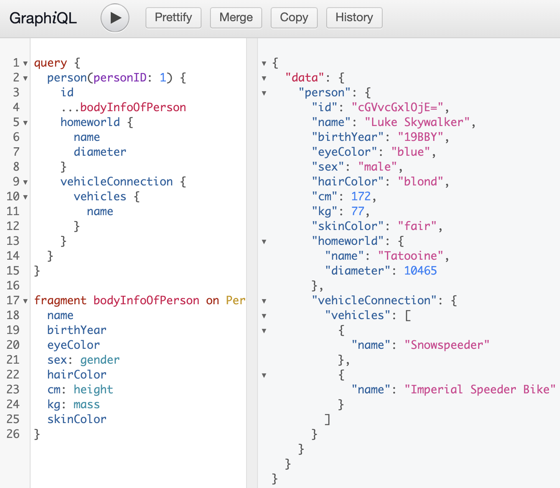Fold the fragment definition on line 17

click(25, 301)
